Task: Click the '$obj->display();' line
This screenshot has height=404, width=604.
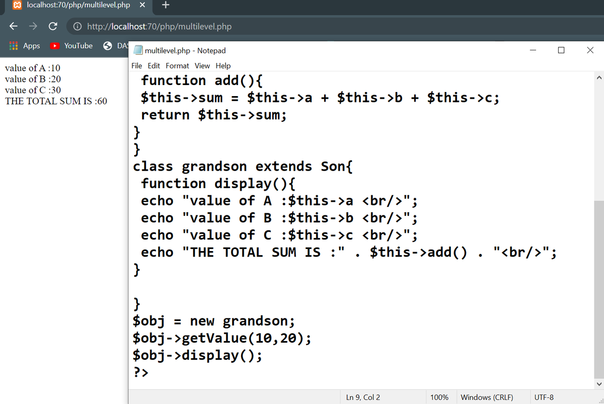Action: click(x=197, y=355)
